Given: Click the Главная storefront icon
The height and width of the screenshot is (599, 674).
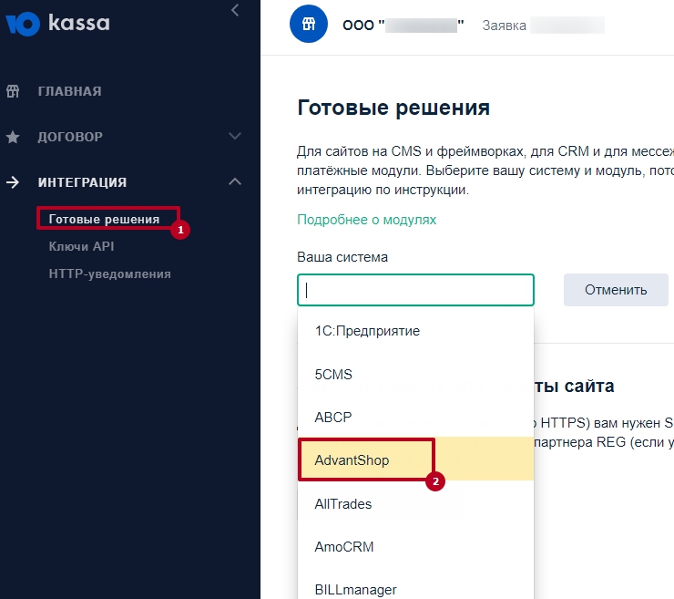Looking at the screenshot, I should [13, 91].
